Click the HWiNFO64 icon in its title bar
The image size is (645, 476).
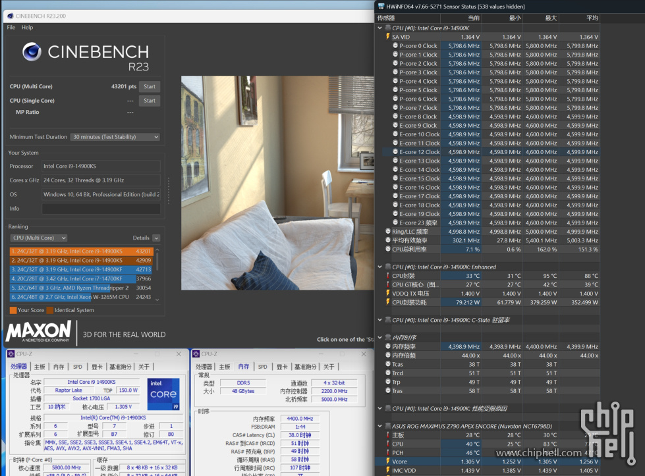(x=381, y=6)
